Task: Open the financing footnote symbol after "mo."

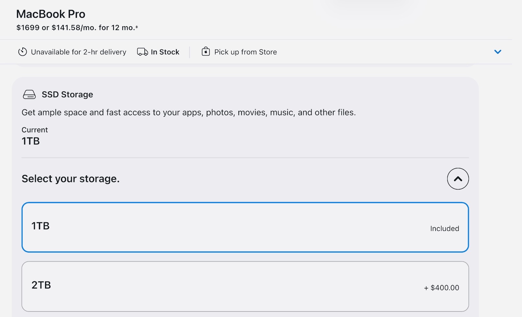Action: [x=137, y=27]
